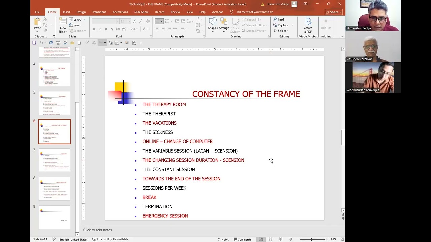Click the Redo/Repeat icon in quick access toolbar

click(51, 43)
